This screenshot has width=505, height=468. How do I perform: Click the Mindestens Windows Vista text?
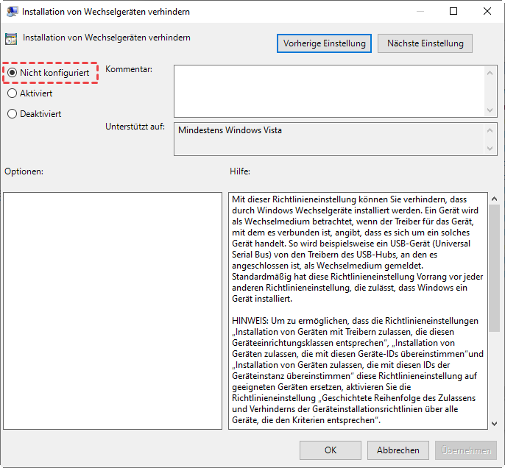point(230,130)
